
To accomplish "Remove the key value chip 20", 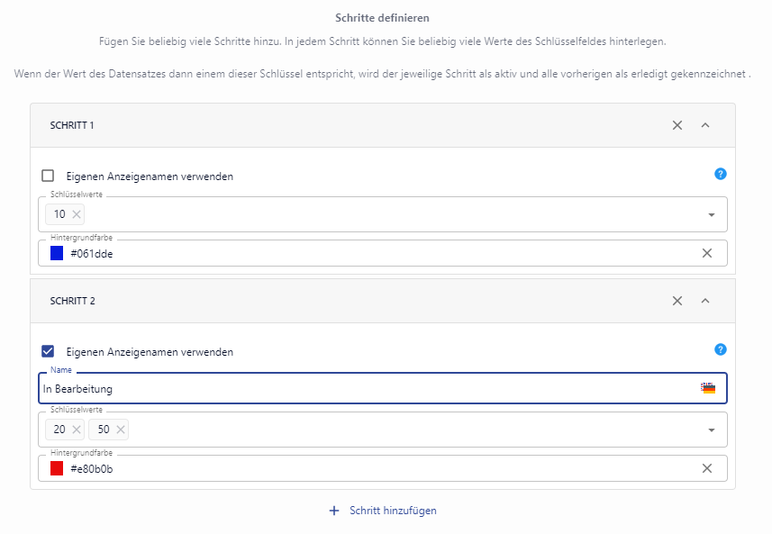I will coord(77,430).
